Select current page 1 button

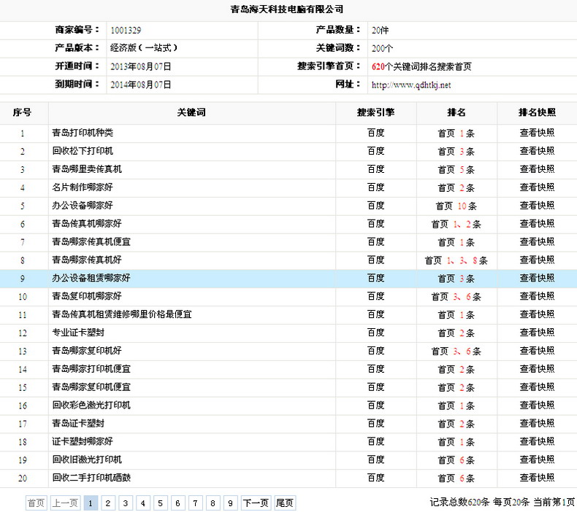91,503
